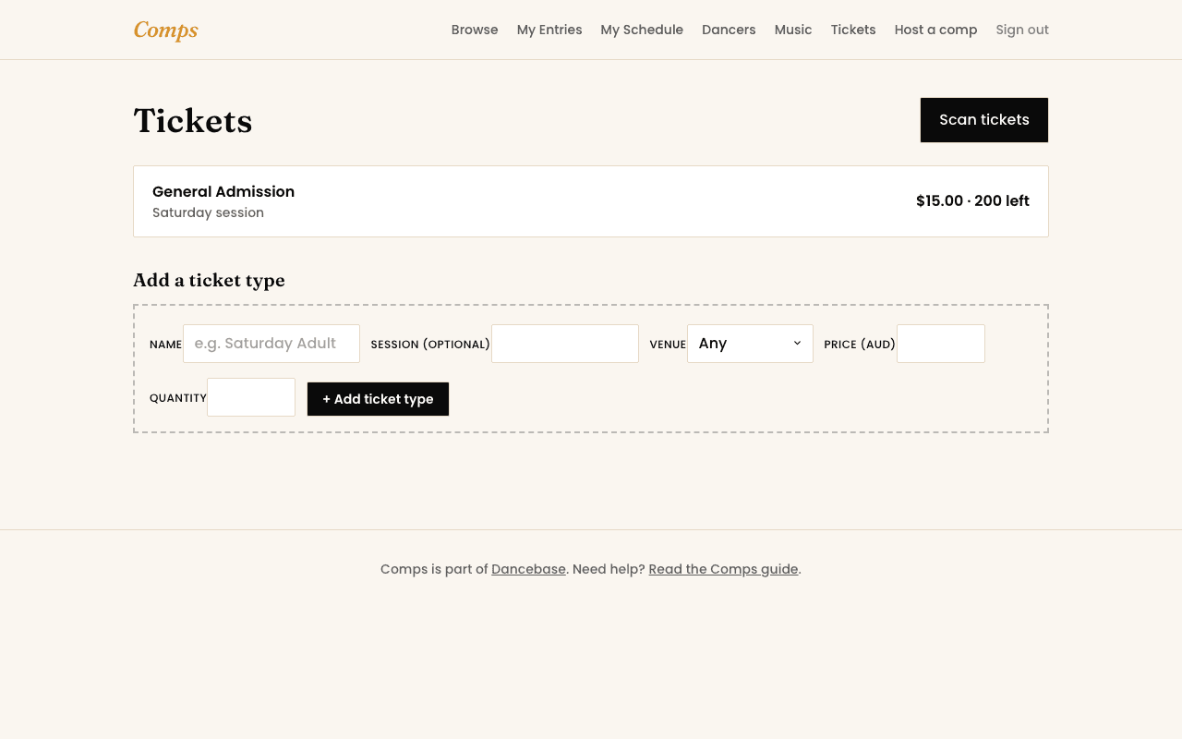Image resolution: width=1182 pixels, height=739 pixels.
Task: Focus the Quantity input field
Action: [x=251, y=397]
